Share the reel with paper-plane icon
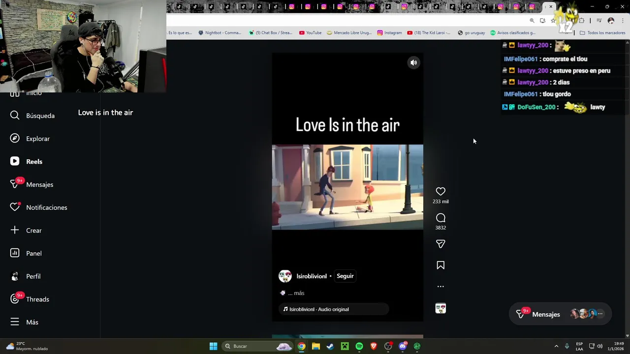This screenshot has height=354, width=630. (441, 244)
